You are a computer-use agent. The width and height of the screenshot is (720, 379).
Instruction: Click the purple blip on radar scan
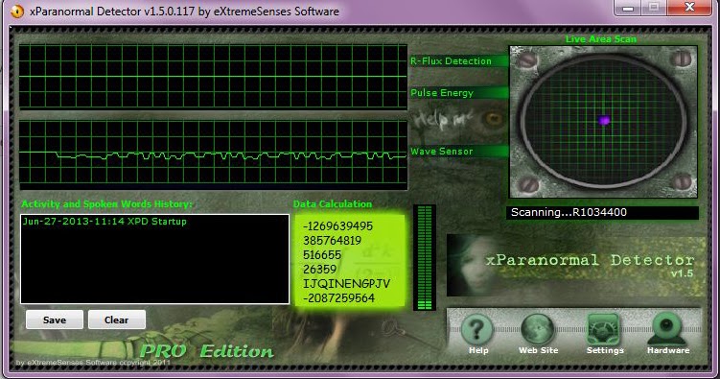pos(604,121)
